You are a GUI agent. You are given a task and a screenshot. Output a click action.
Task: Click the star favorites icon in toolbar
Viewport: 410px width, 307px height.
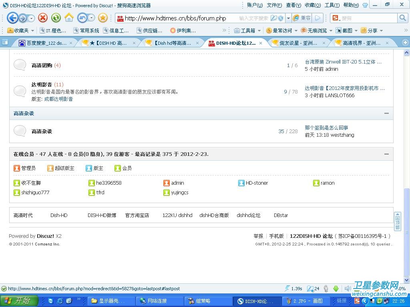103,18
